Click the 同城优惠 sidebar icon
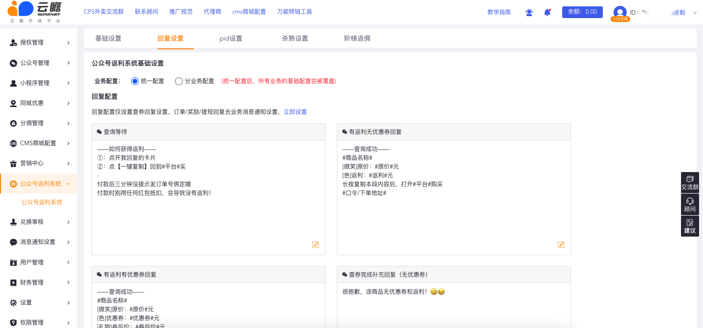 point(14,103)
